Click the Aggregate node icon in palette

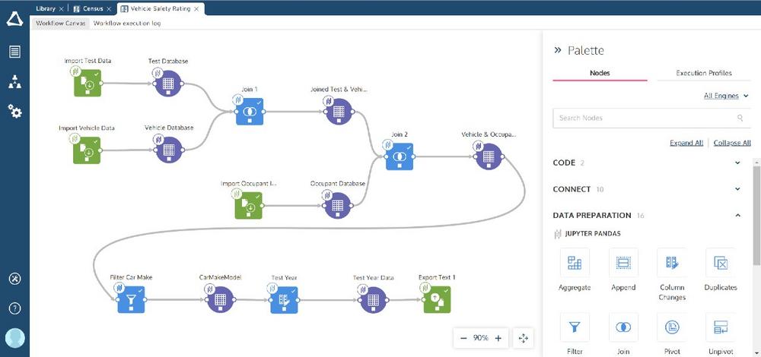click(575, 263)
